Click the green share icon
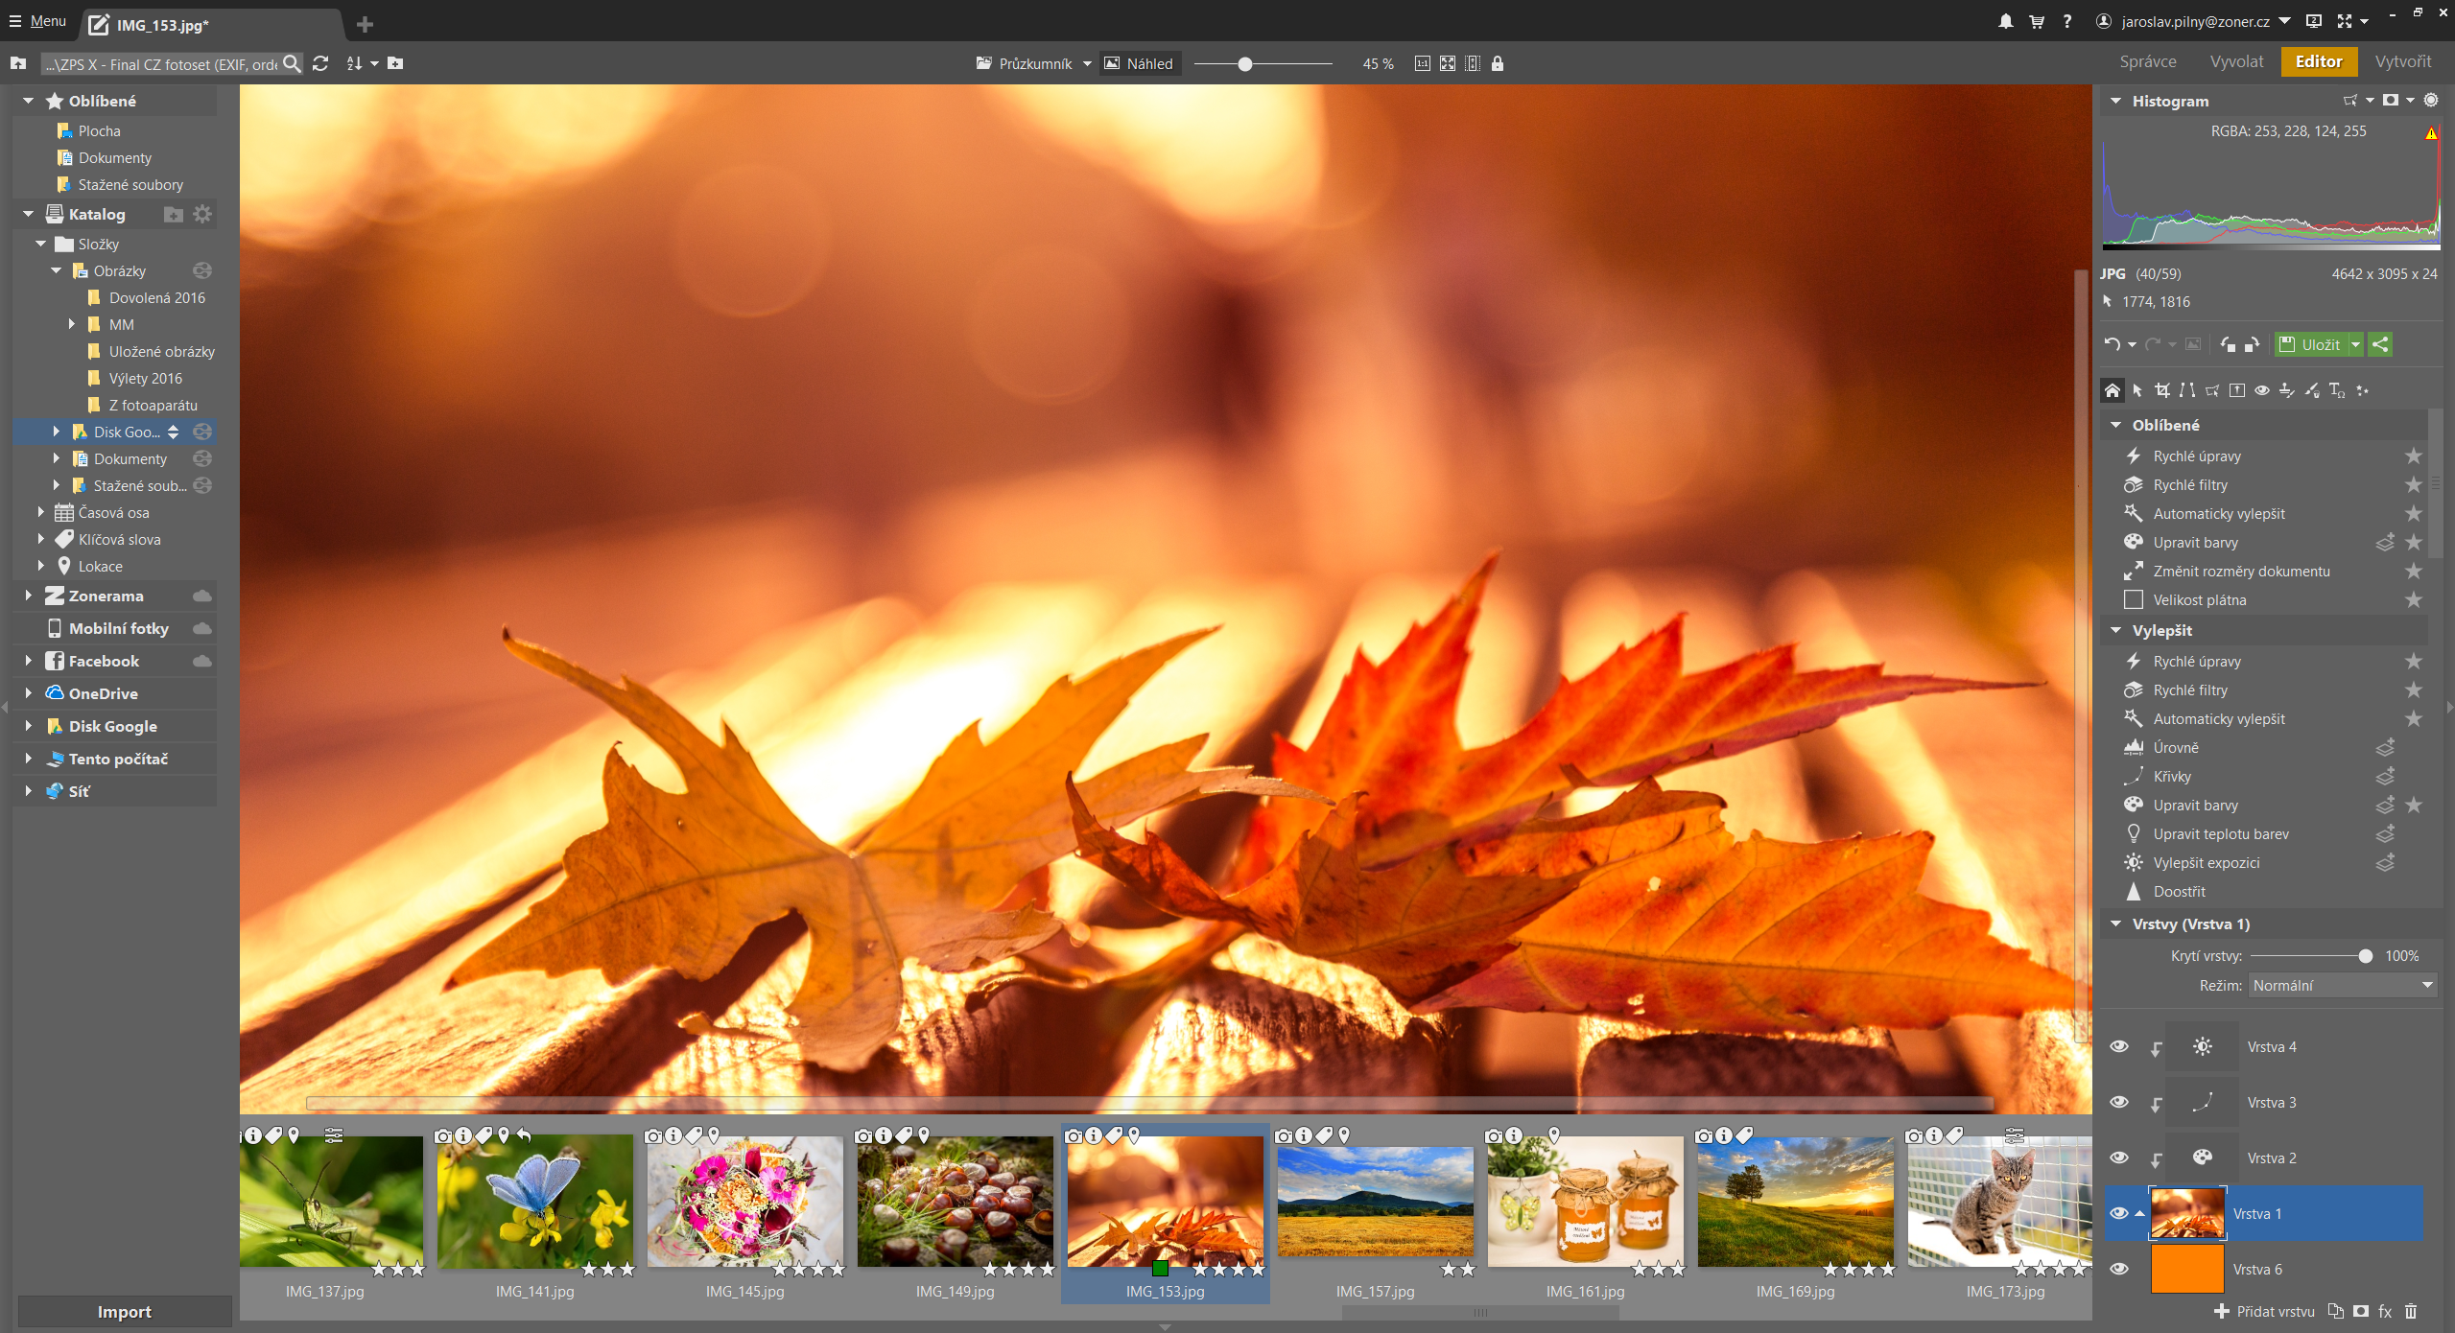 pos(2380,344)
